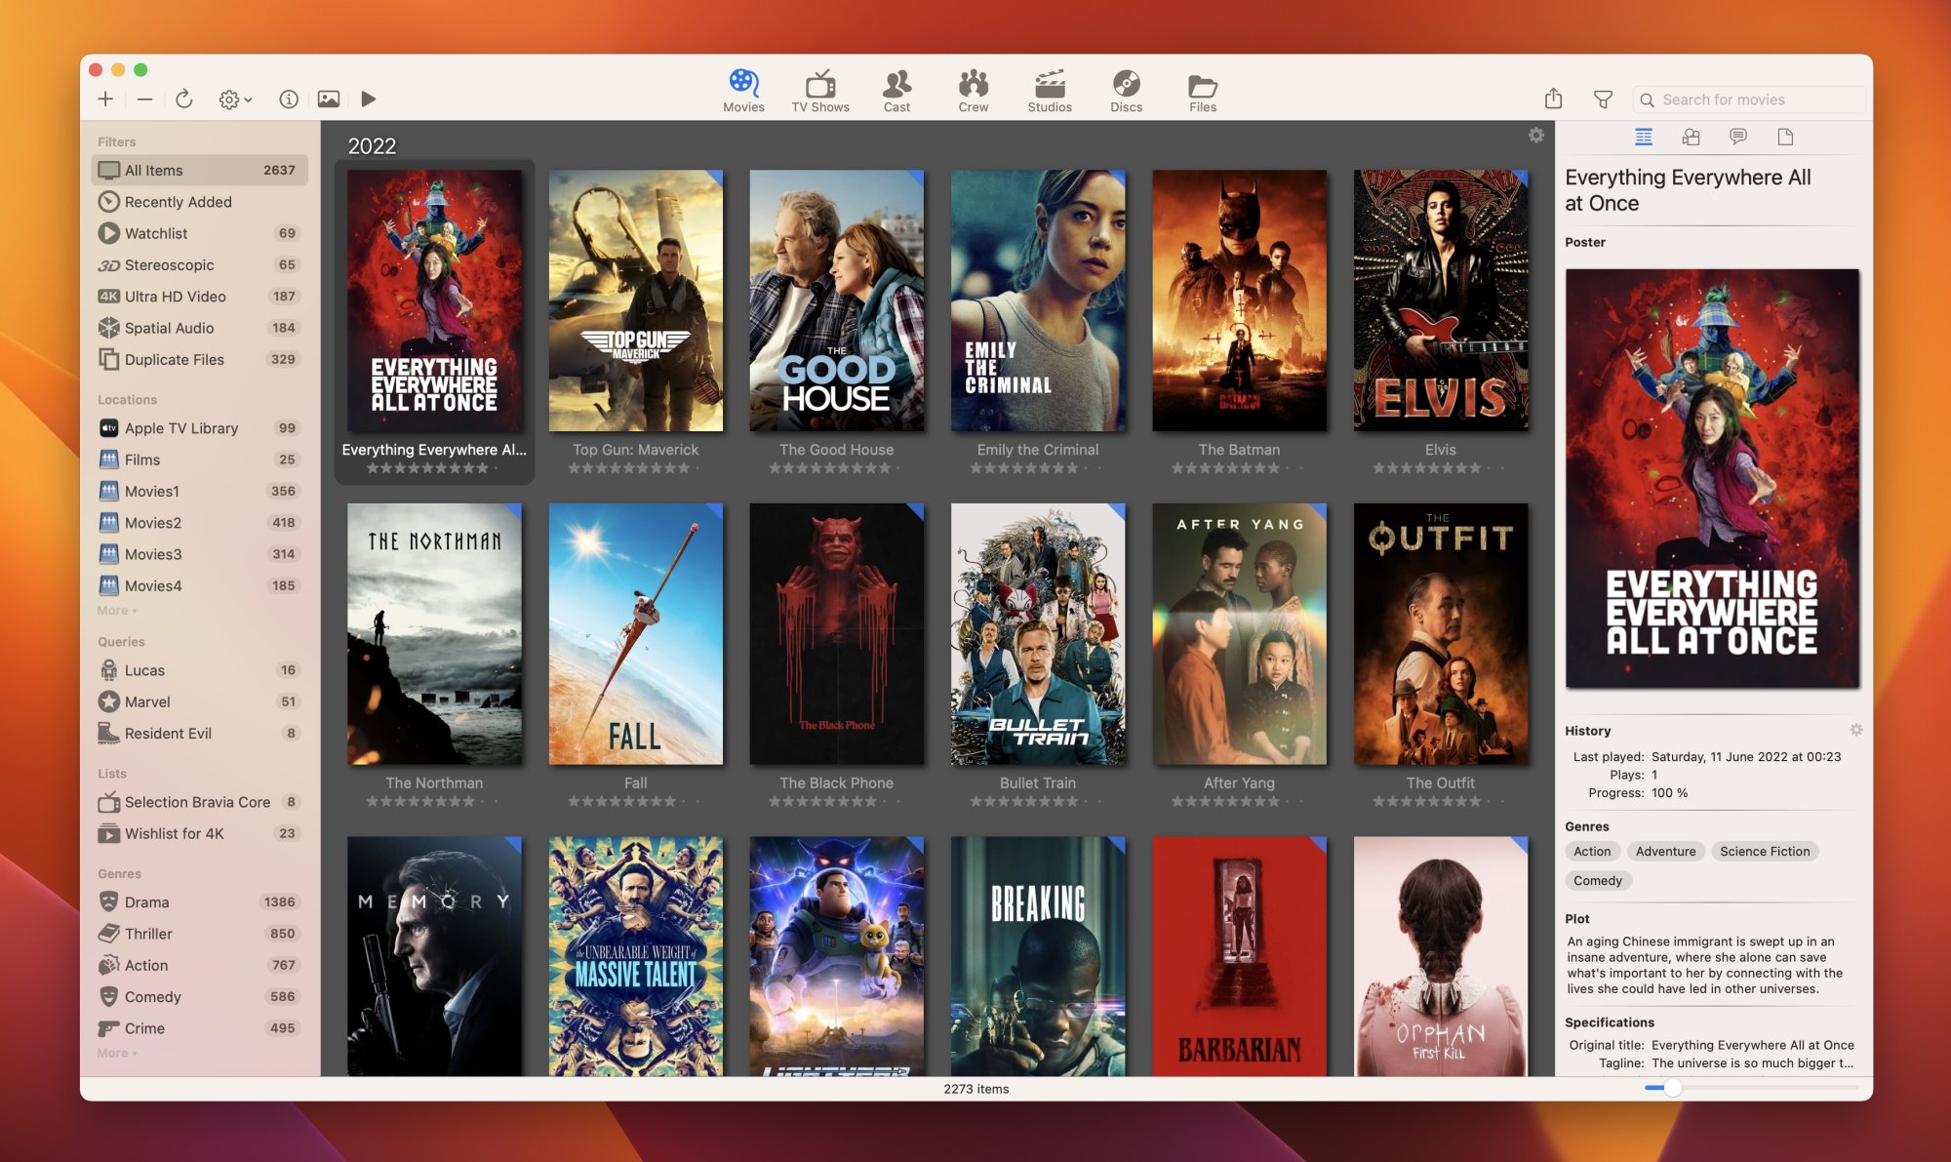Open the History section gear
Viewport: 1951px width, 1162px height.
point(1856,730)
